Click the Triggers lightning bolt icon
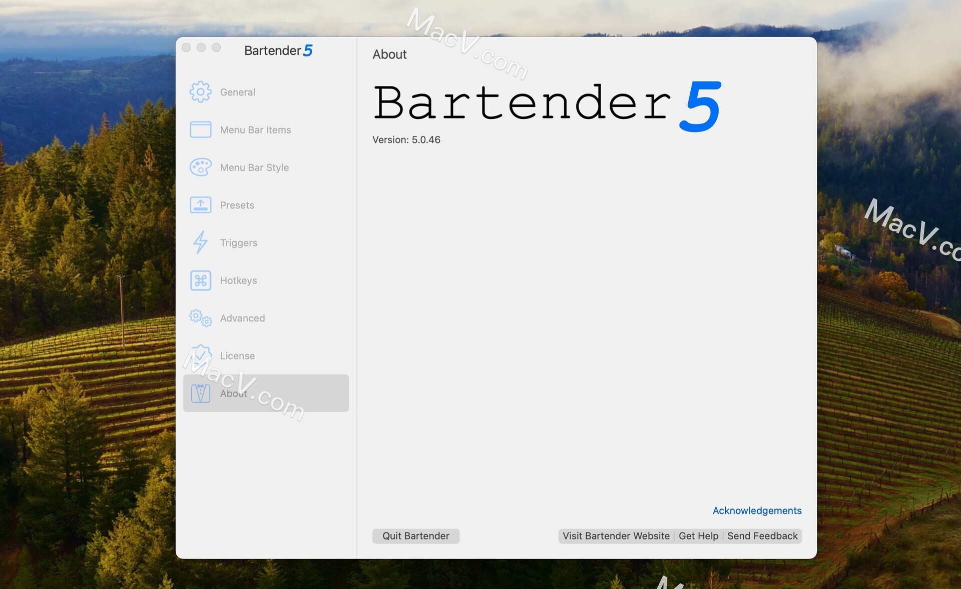The height and width of the screenshot is (589, 961). (x=200, y=242)
